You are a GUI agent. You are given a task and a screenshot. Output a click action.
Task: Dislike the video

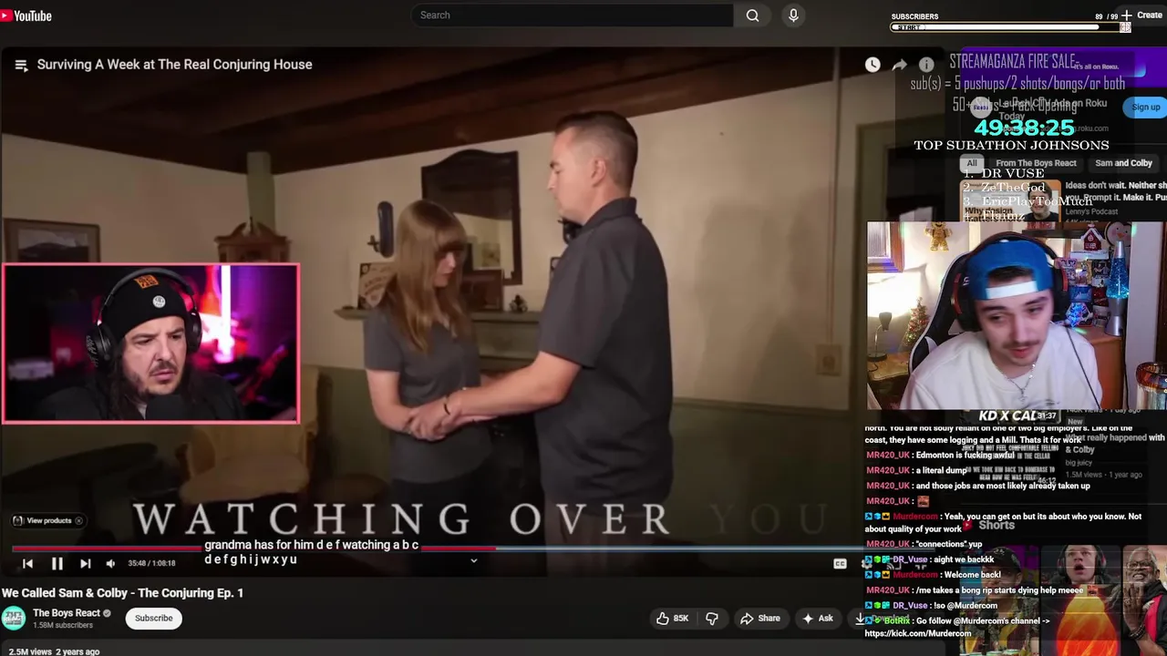(712, 618)
